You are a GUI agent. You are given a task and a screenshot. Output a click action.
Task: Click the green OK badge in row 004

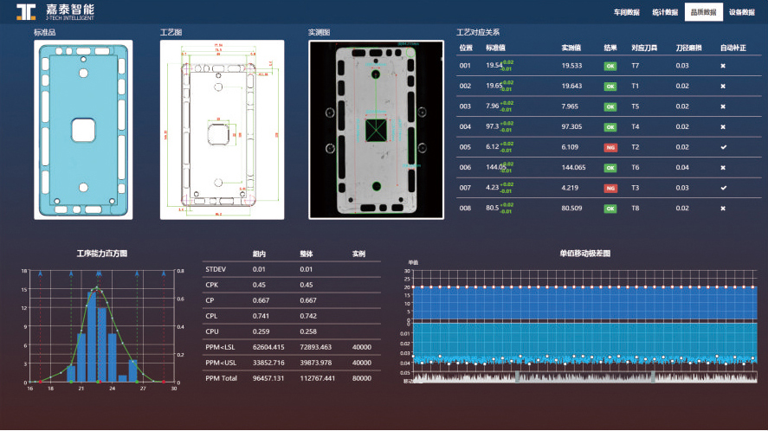610,127
